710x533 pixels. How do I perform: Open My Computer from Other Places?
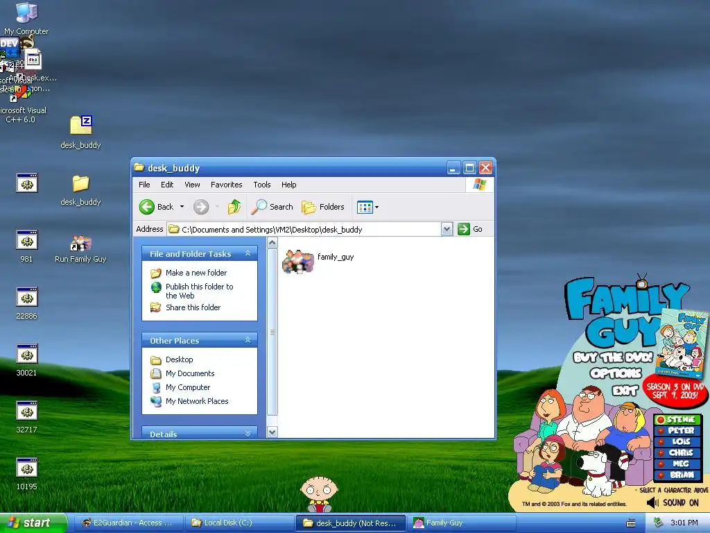click(x=188, y=387)
